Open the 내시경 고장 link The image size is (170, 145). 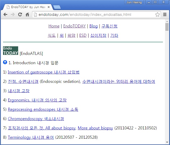[19, 91]
